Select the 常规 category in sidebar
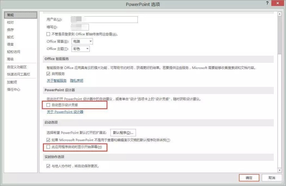Screen dimensions: 286x186 pos(21,15)
